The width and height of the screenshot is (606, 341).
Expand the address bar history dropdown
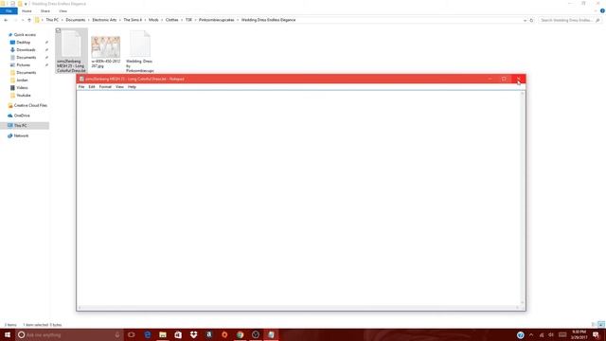click(x=525, y=20)
